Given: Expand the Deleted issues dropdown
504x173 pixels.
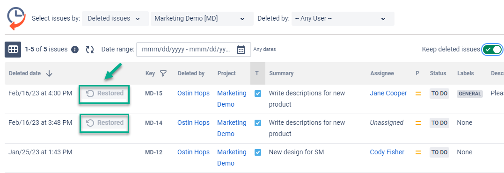Looking at the screenshot, I should coord(116,19).
